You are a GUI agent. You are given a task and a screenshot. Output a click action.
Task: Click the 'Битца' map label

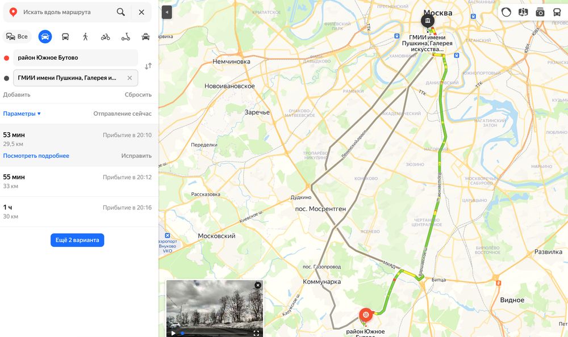pos(438,280)
